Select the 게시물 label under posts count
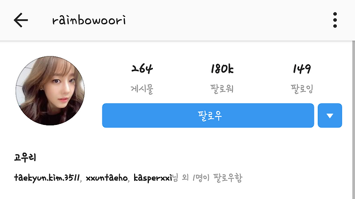This screenshot has width=355, height=199. point(142,89)
